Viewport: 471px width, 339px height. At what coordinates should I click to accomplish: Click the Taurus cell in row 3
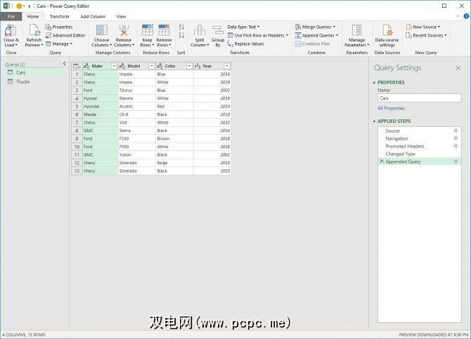coord(136,91)
